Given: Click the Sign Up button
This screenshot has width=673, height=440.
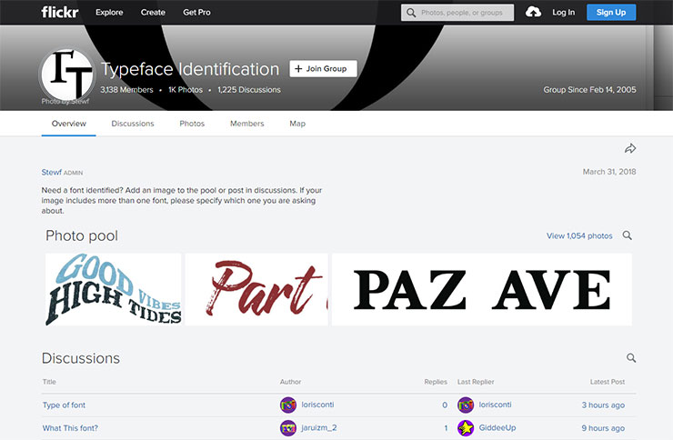Looking at the screenshot, I should point(611,13).
